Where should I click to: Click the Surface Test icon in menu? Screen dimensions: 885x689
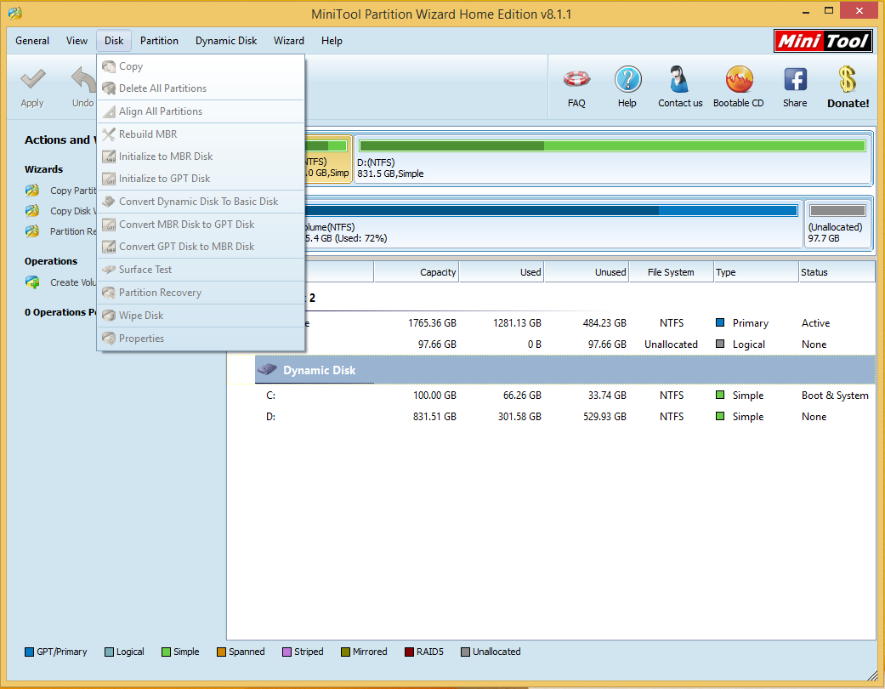(109, 270)
